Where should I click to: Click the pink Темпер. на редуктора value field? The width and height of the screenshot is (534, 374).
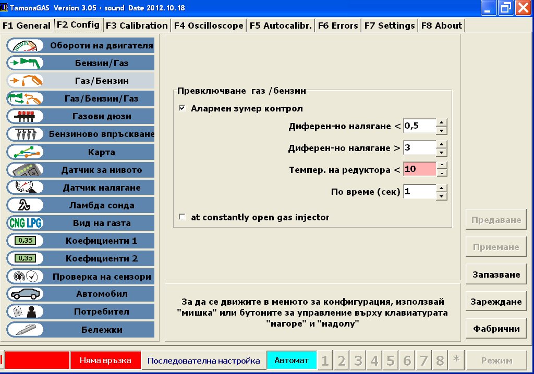pyautogui.click(x=419, y=169)
